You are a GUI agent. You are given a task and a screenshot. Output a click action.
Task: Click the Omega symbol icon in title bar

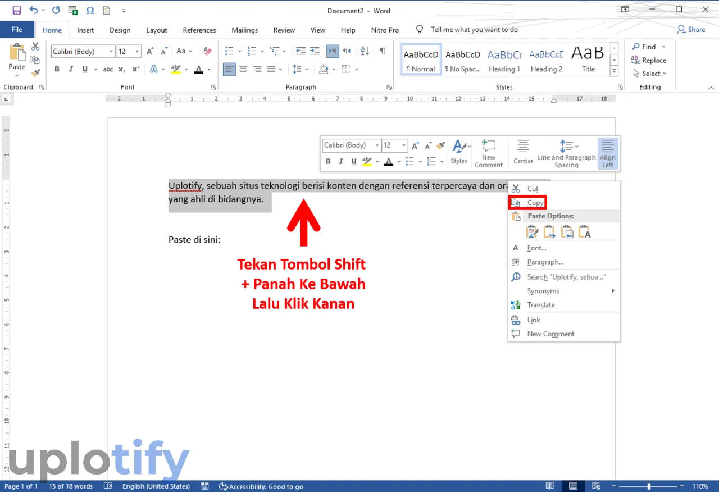90,10
